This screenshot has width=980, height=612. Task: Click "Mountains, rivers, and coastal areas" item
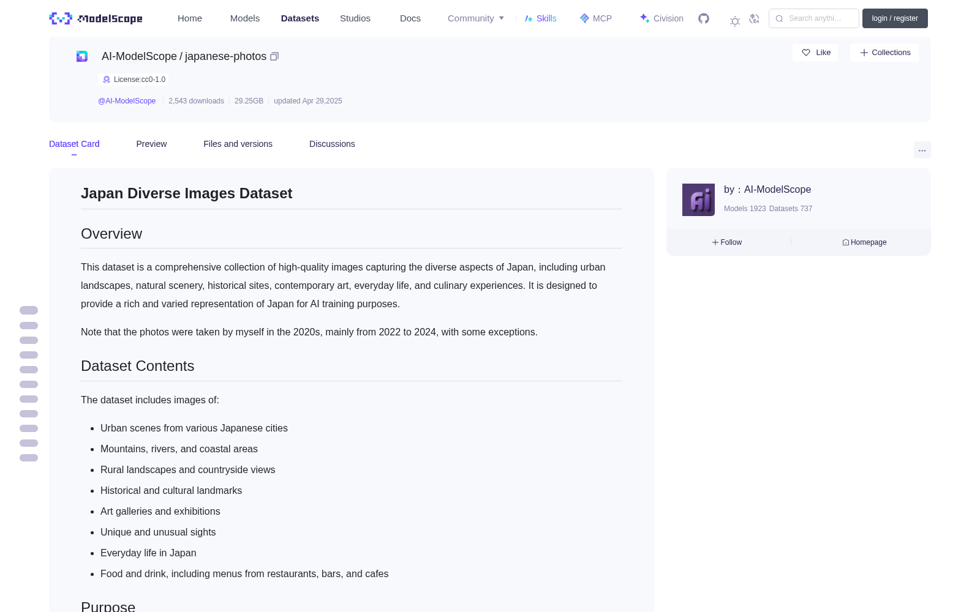point(179,449)
